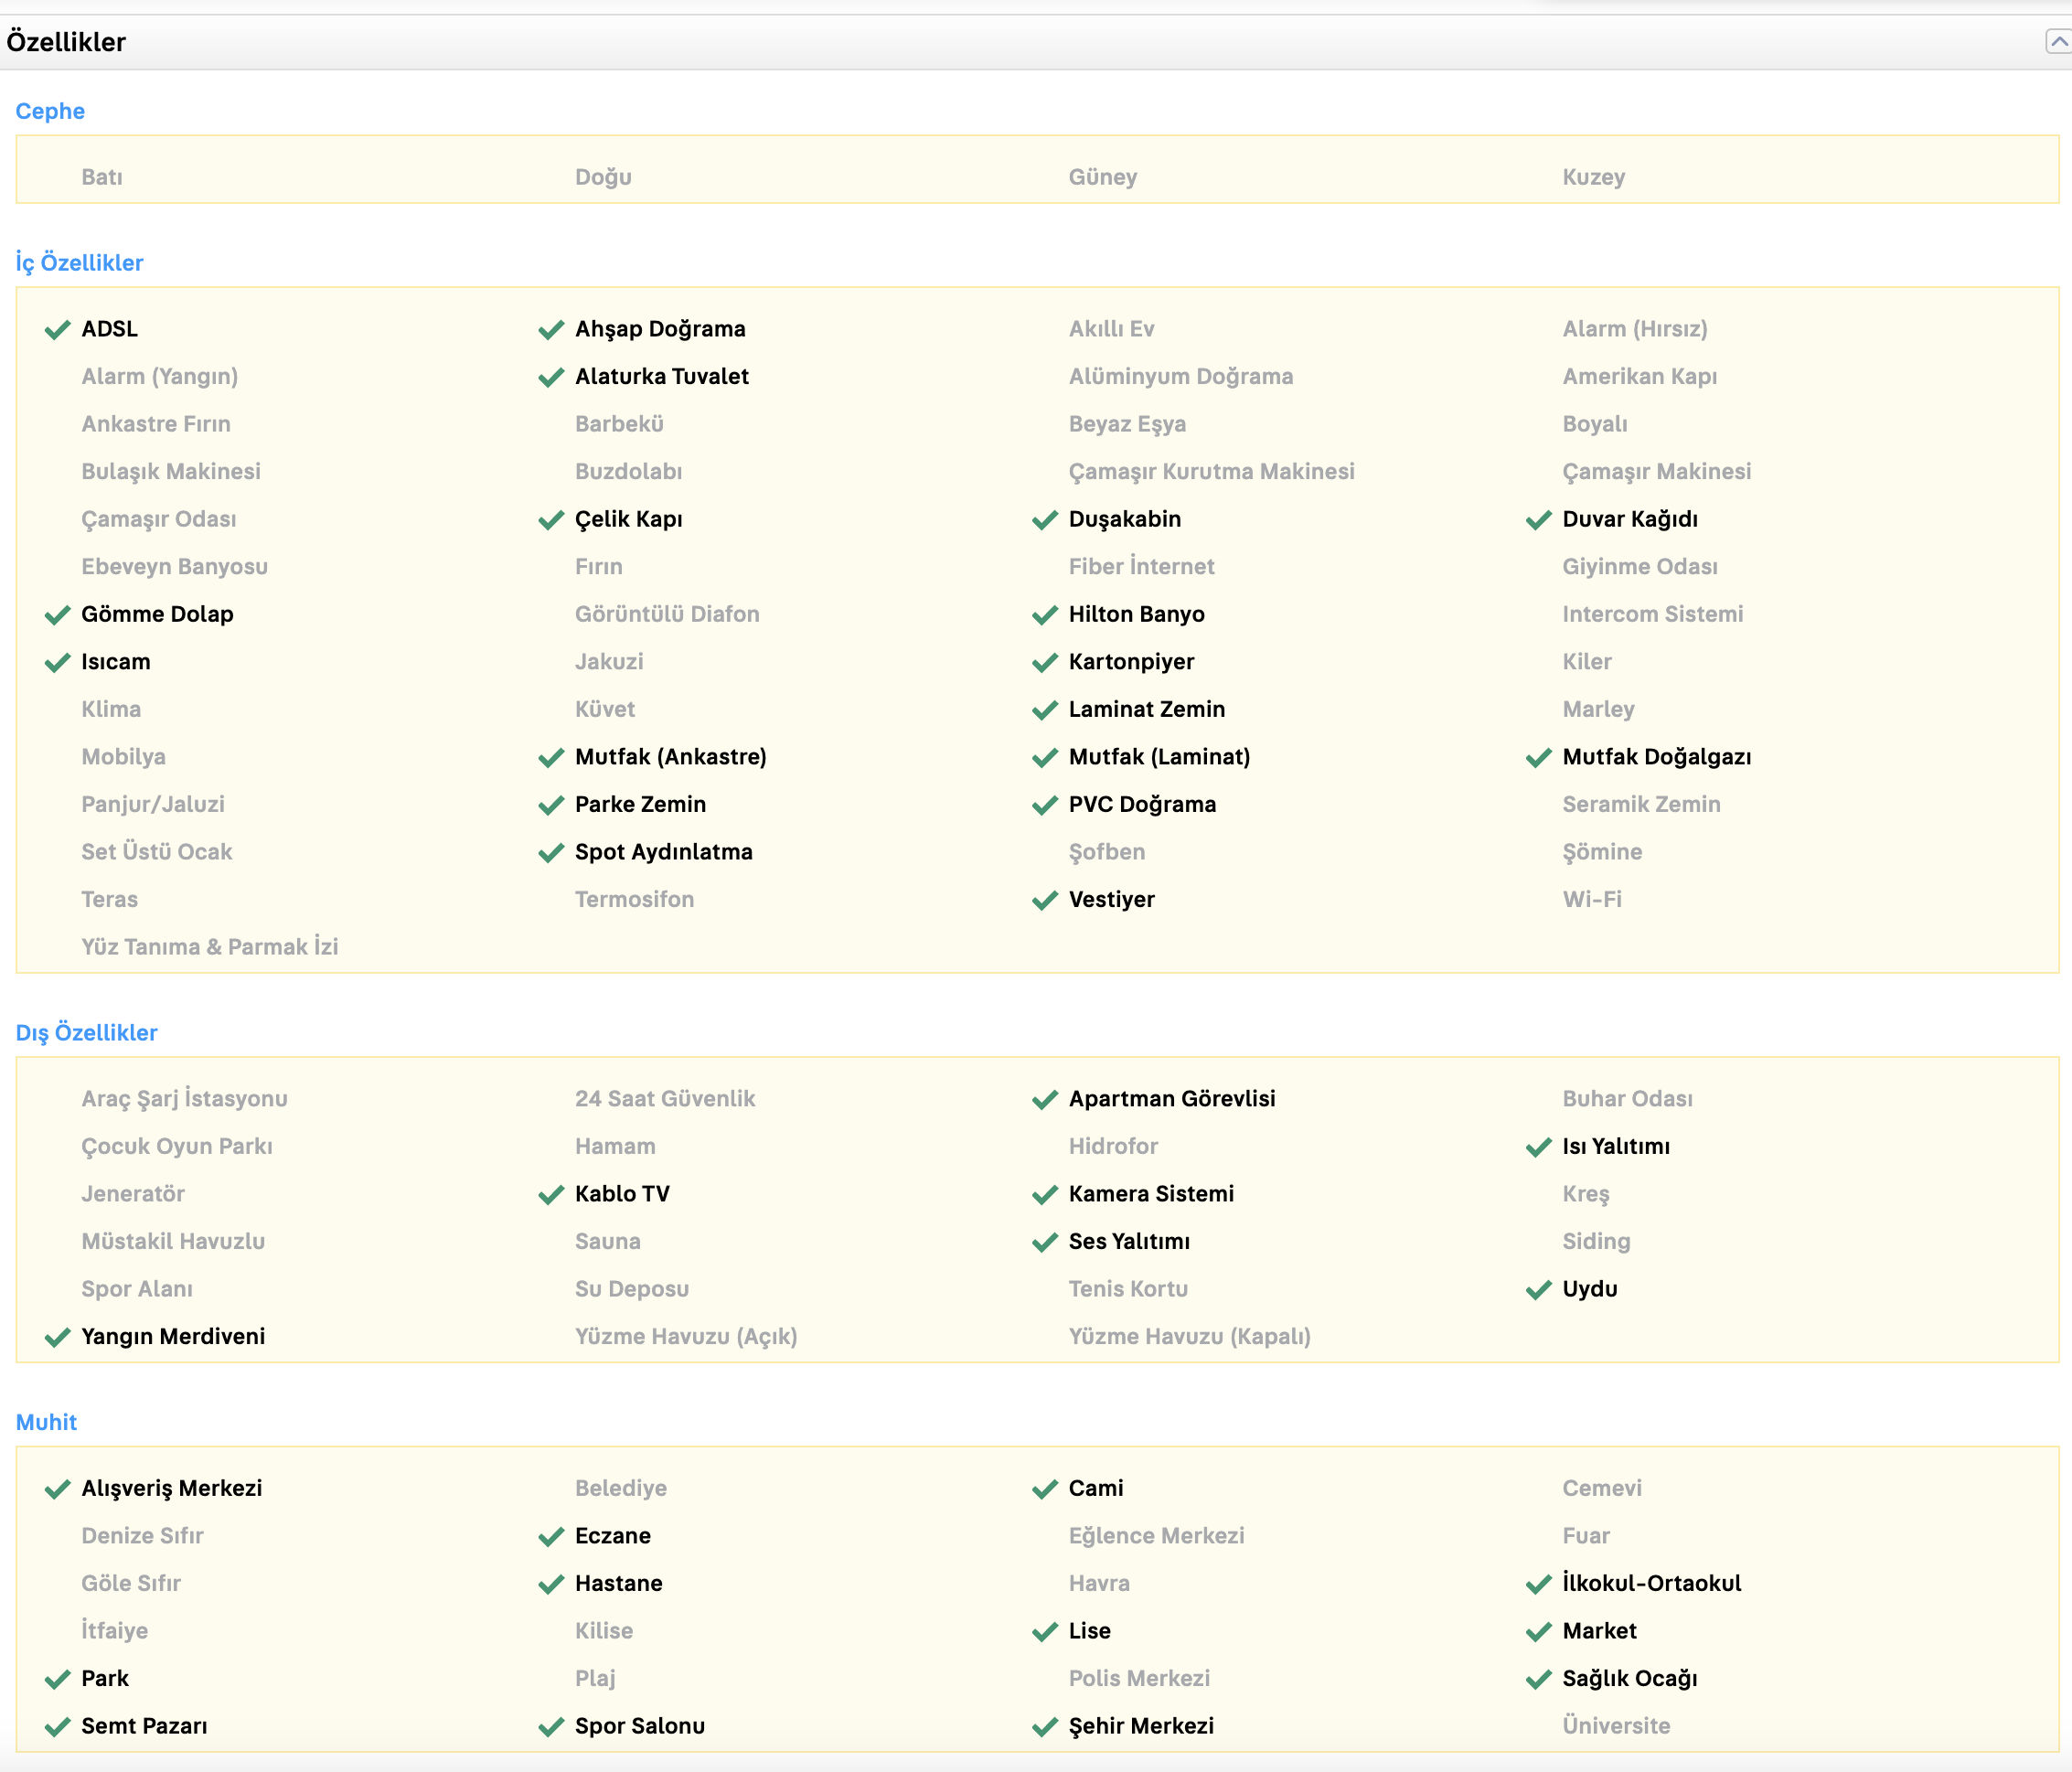Click the İç Özellikler section heading
Image resolution: width=2072 pixels, height=1772 pixels.
[x=79, y=262]
